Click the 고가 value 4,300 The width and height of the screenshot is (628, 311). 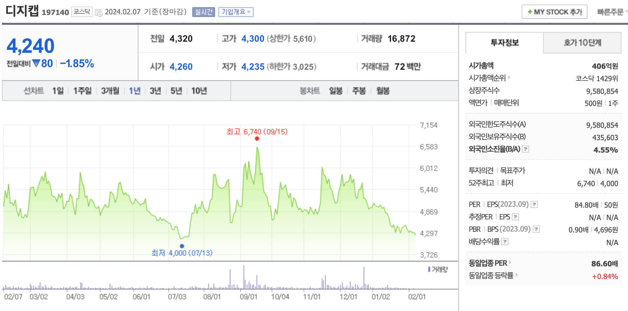pos(253,39)
